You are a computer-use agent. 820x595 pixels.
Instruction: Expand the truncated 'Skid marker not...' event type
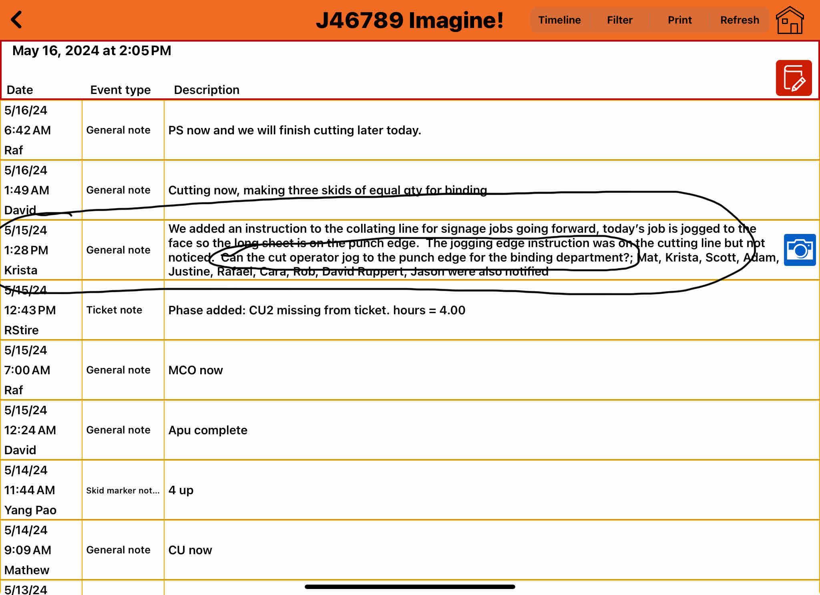click(123, 490)
